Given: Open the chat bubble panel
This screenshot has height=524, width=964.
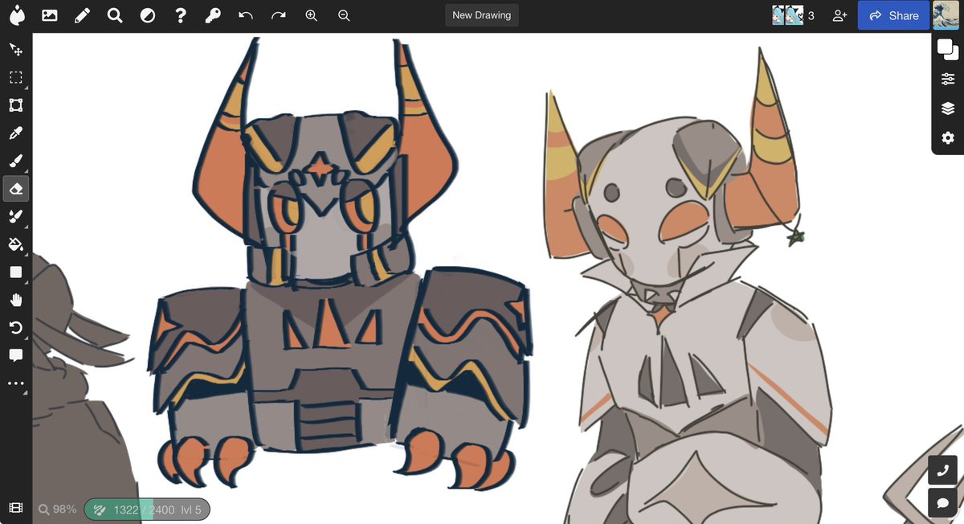Looking at the screenshot, I should click(943, 503).
